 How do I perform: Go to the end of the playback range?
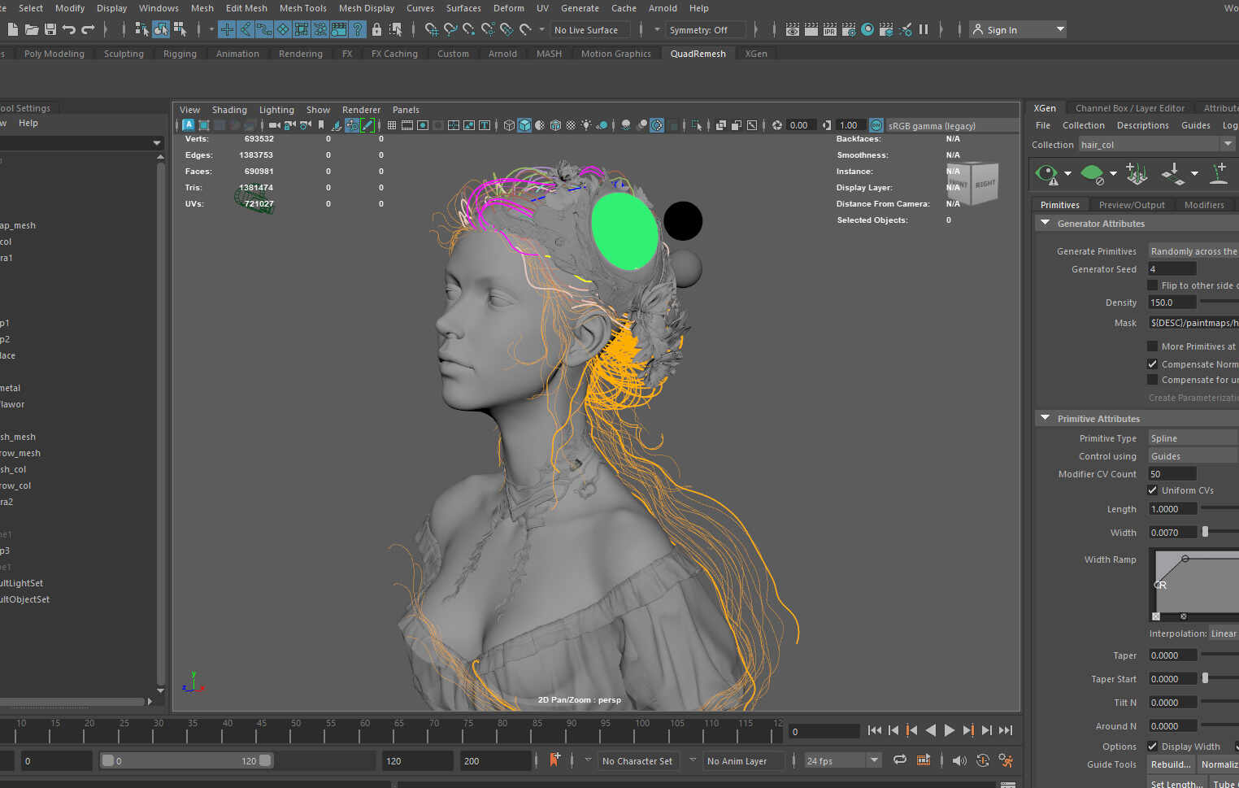click(x=1006, y=730)
